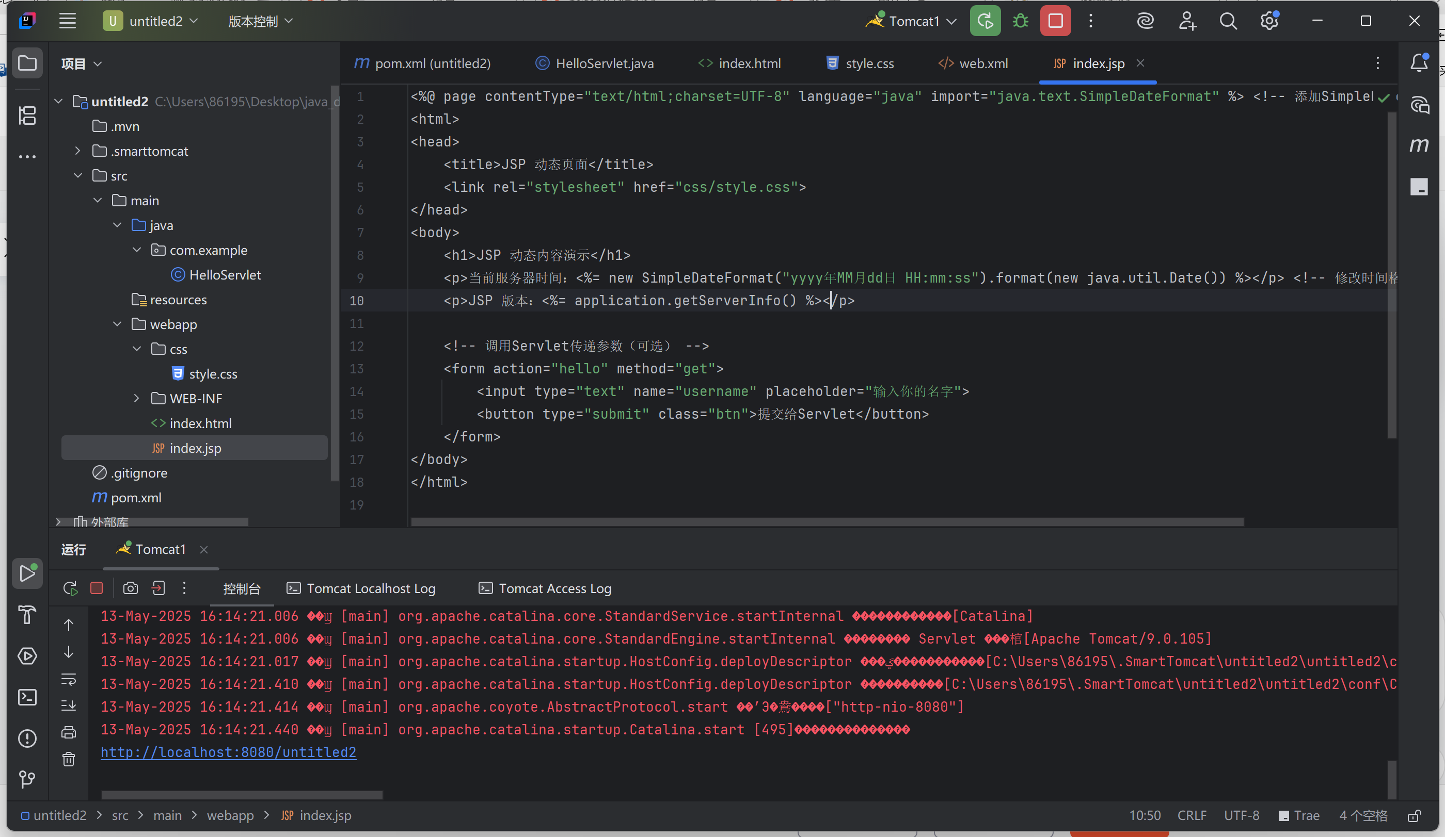The image size is (1445, 837).
Task: Collapse the src folder
Action: [x=77, y=175]
